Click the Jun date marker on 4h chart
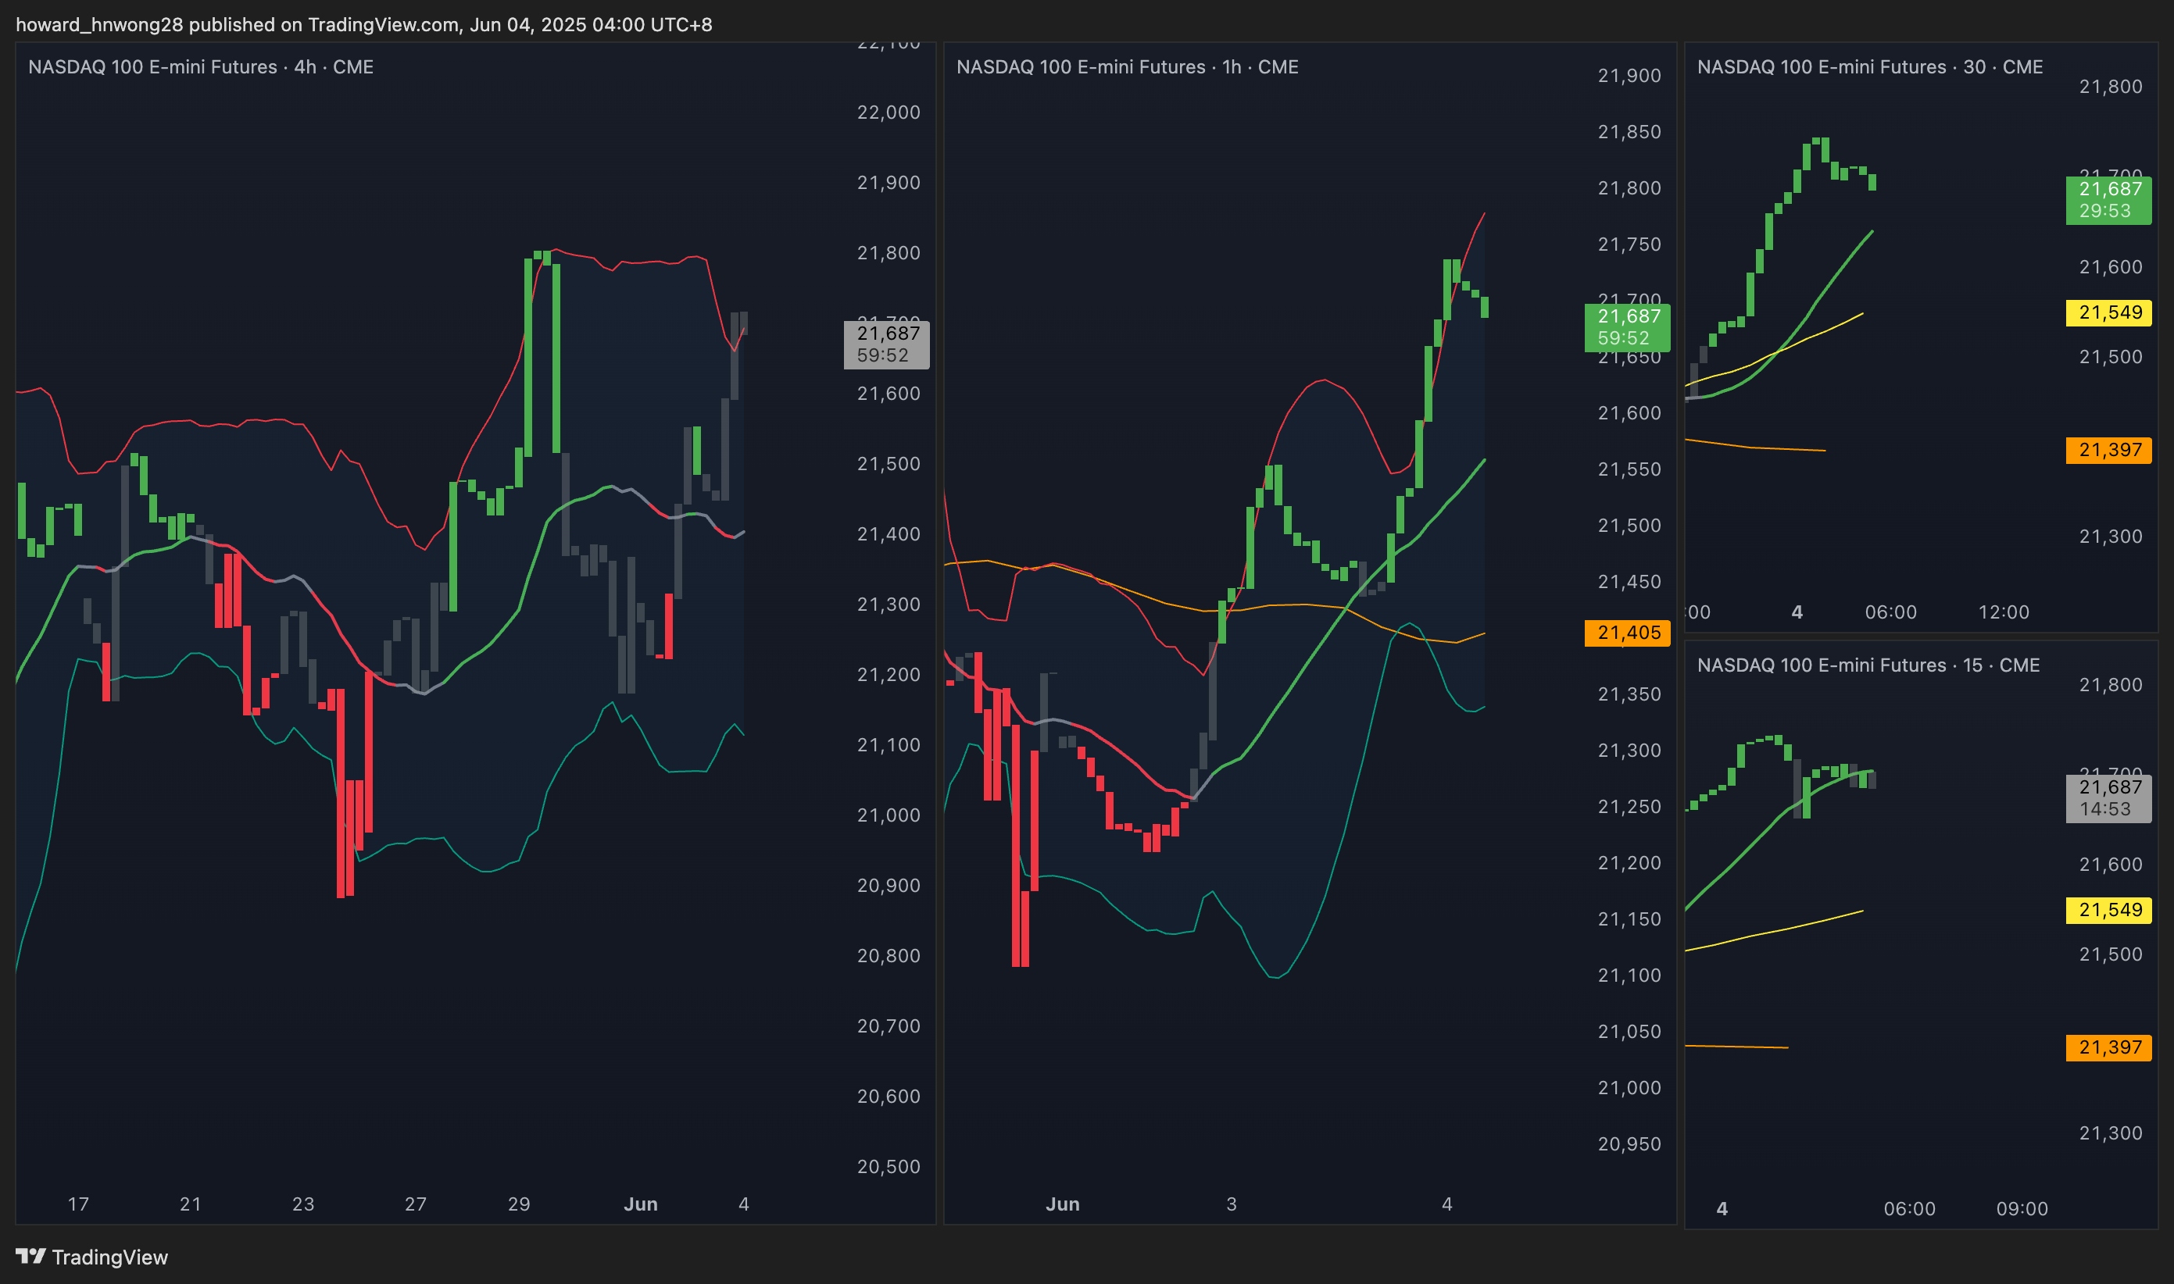The height and width of the screenshot is (1284, 2174). pyautogui.click(x=641, y=1204)
